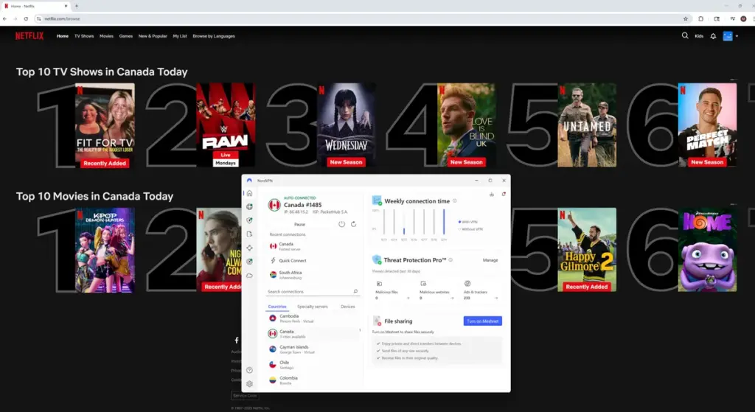Turn on Meshnet for file sharing
The height and width of the screenshot is (412, 755).
tap(482, 321)
